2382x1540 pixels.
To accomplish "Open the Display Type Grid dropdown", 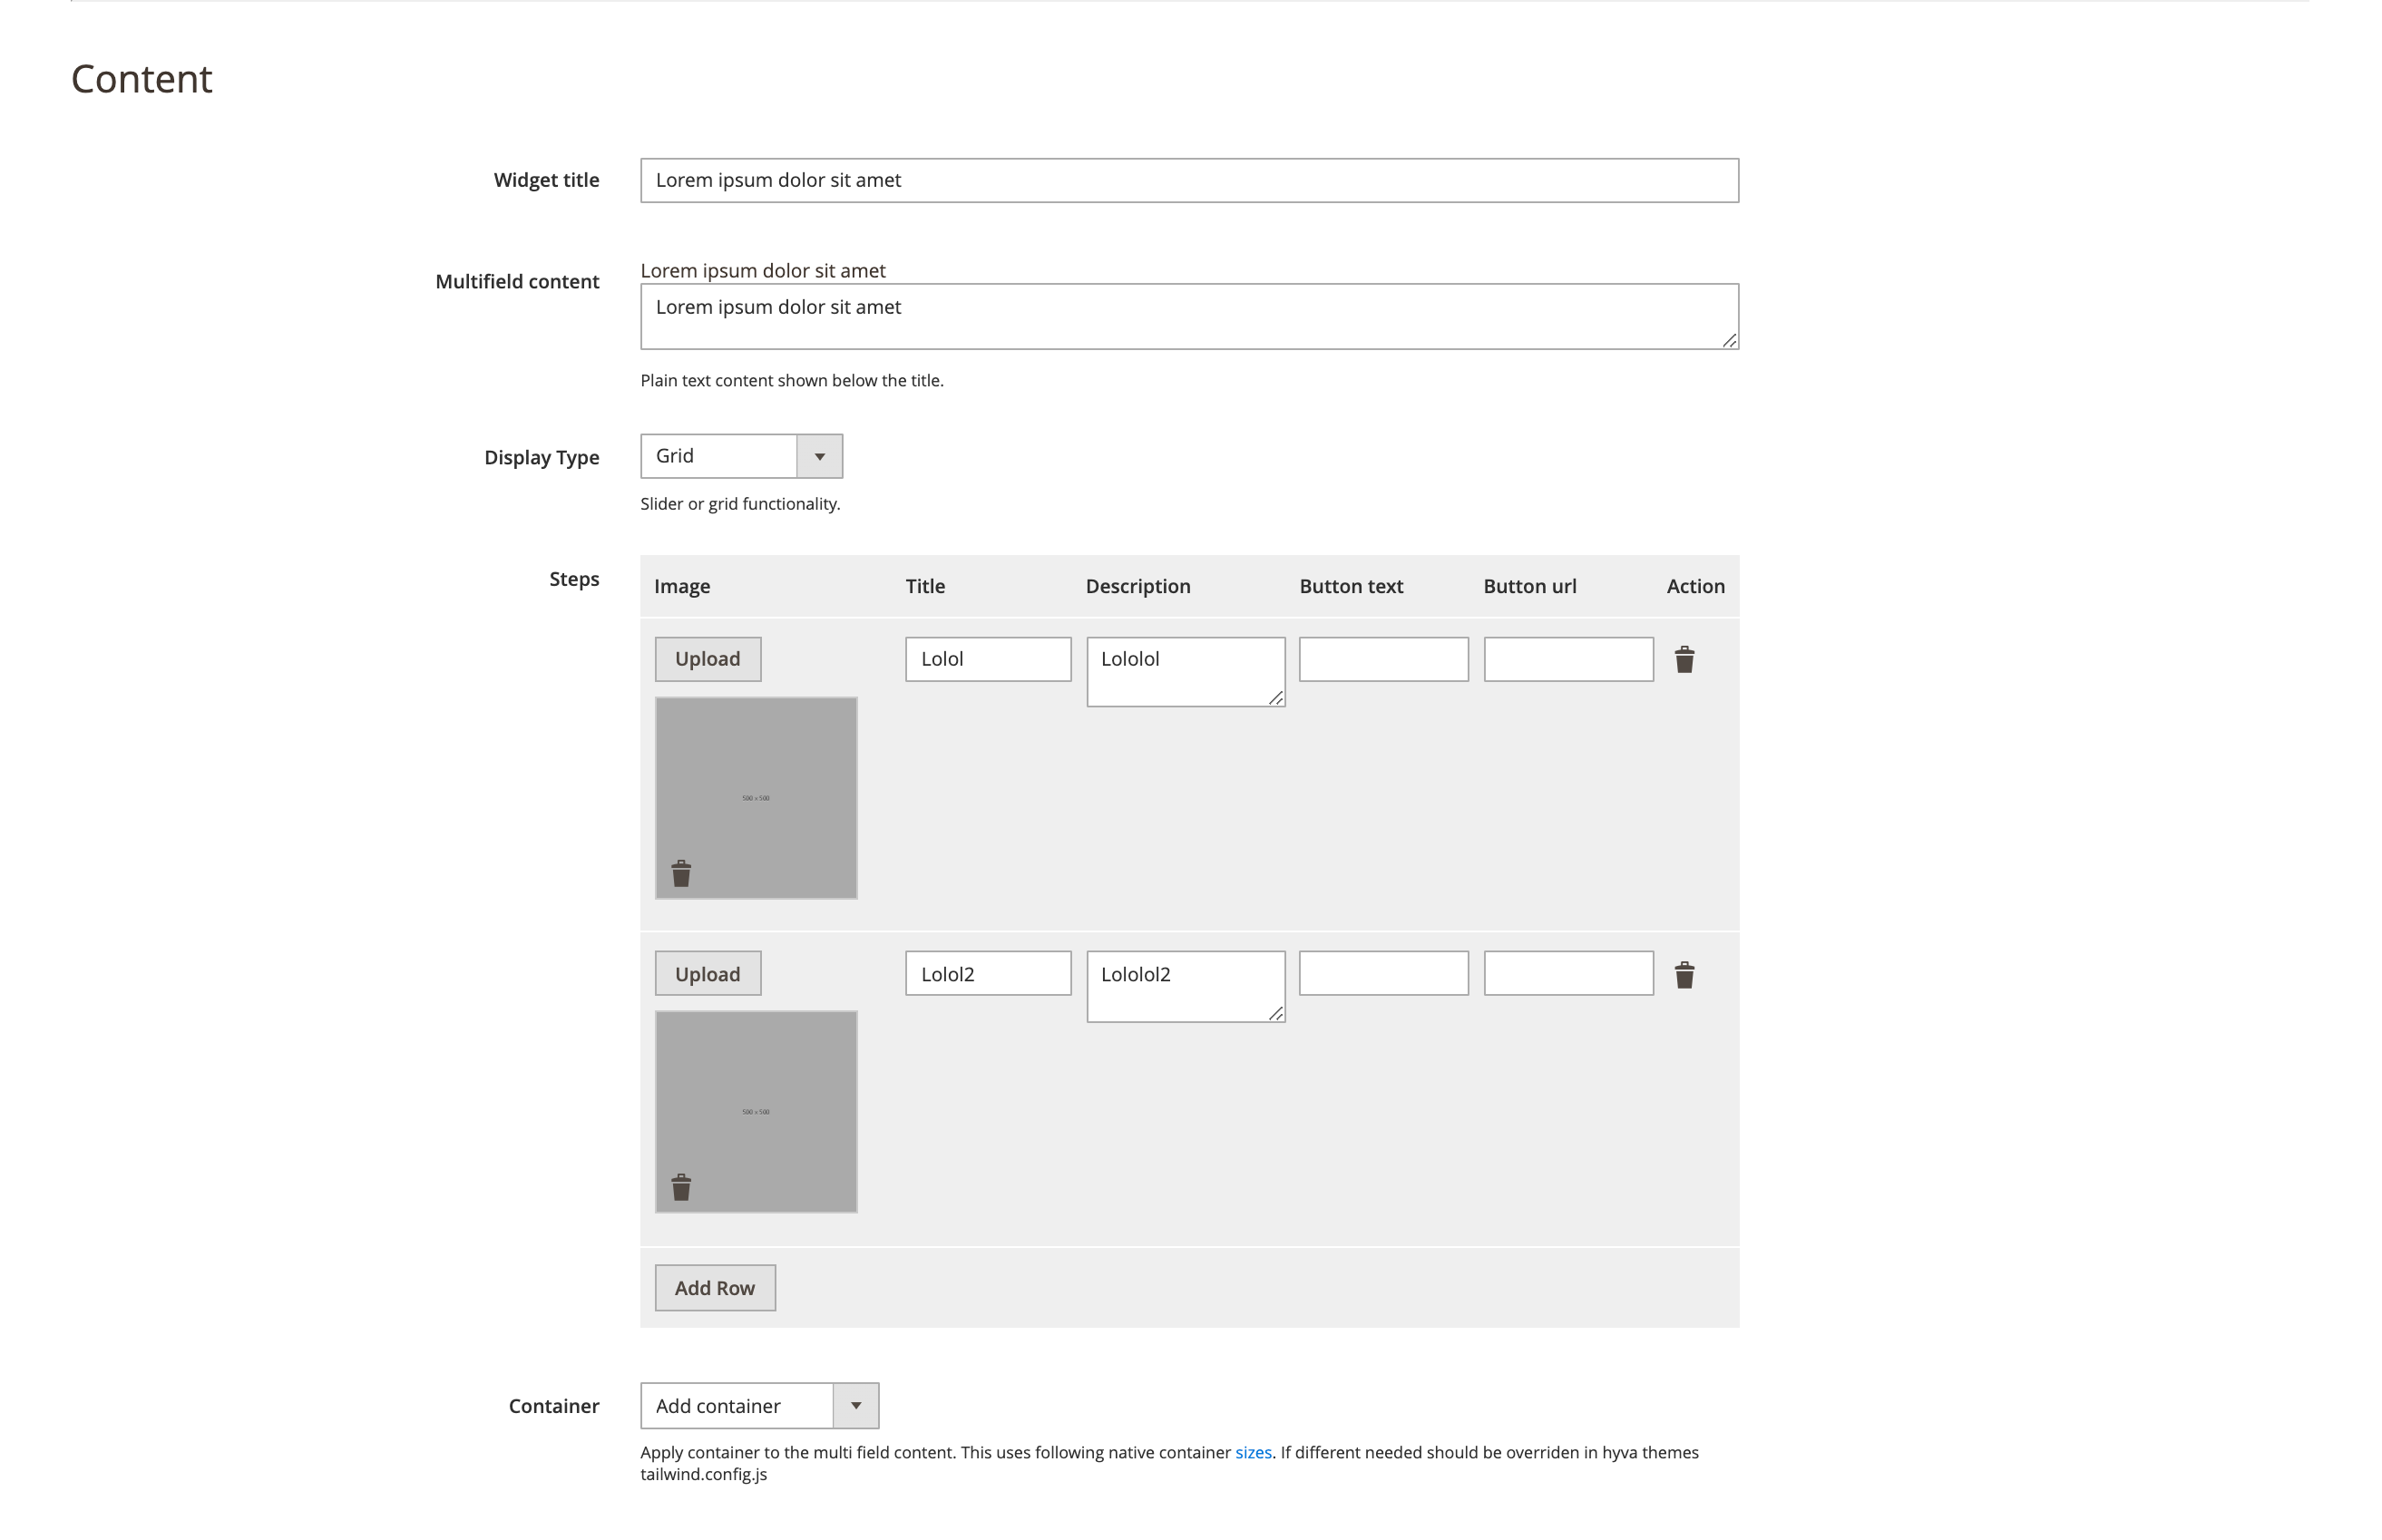I will [741, 456].
